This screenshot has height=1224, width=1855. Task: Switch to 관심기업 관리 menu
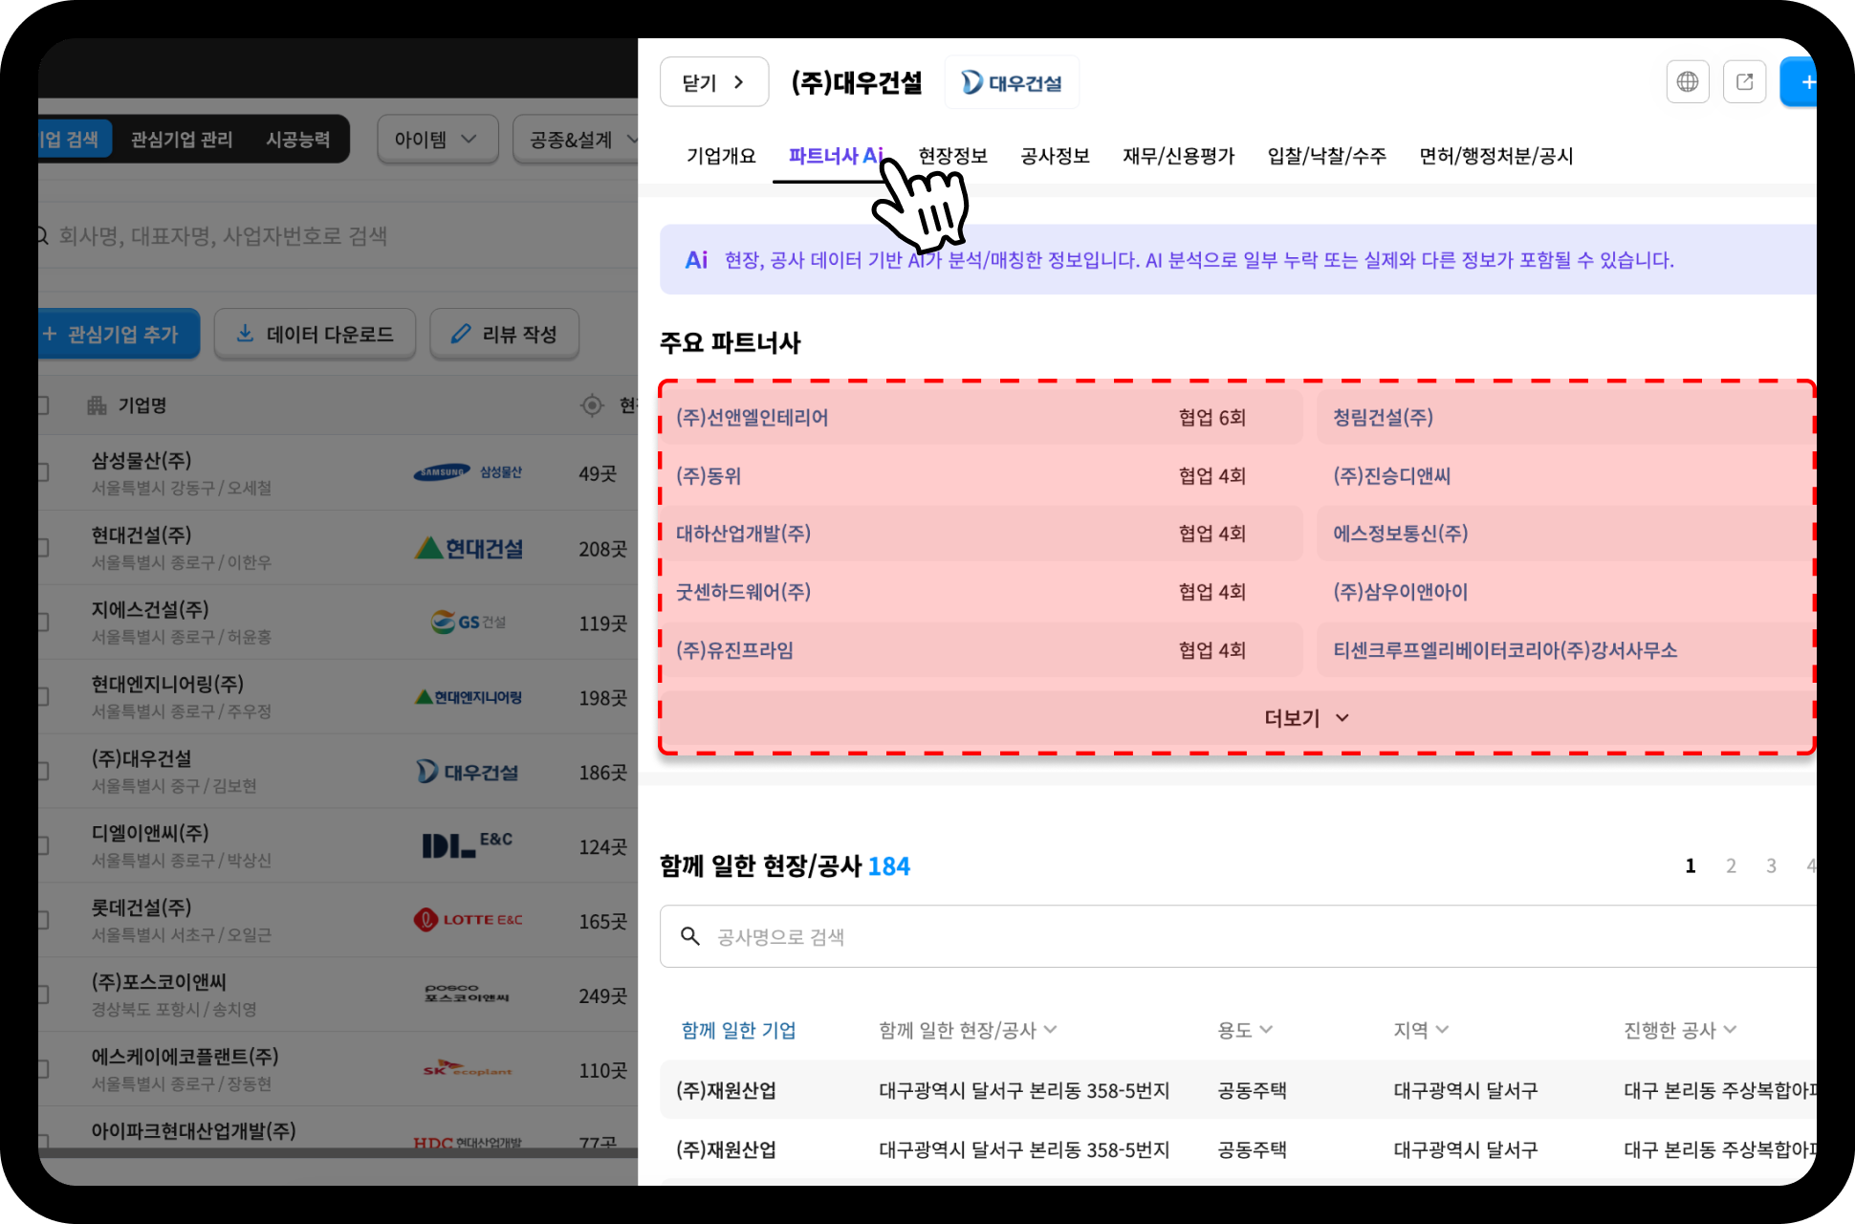pyautogui.click(x=182, y=140)
